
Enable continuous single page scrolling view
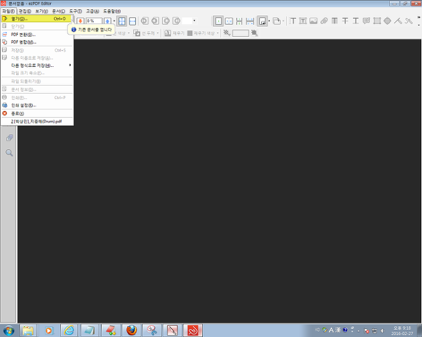(x=239, y=21)
